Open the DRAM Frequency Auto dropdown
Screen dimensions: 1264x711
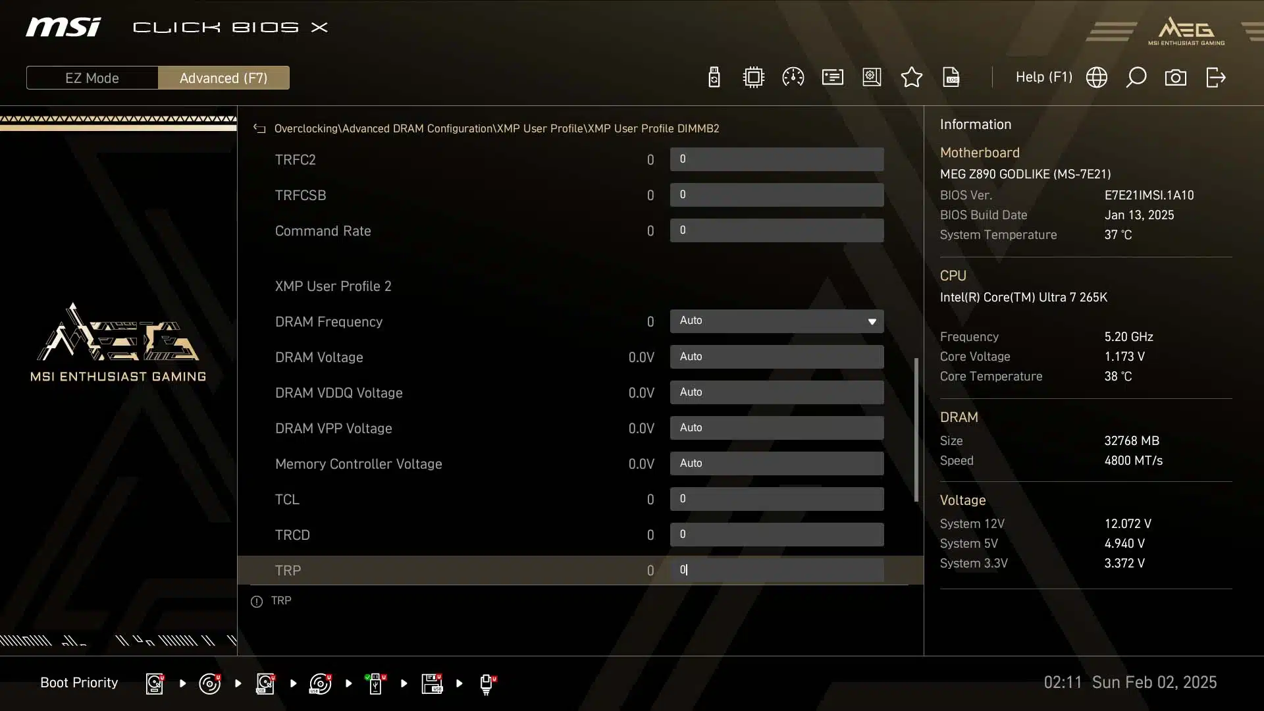click(x=777, y=321)
